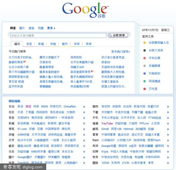
Task: Open the 更多热门搜索» link
Action: click(x=121, y=52)
